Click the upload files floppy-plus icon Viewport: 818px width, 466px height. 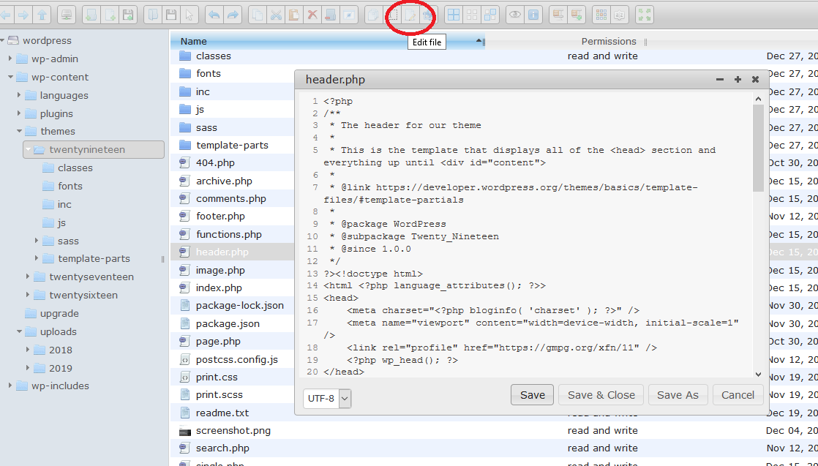pos(128,15)
